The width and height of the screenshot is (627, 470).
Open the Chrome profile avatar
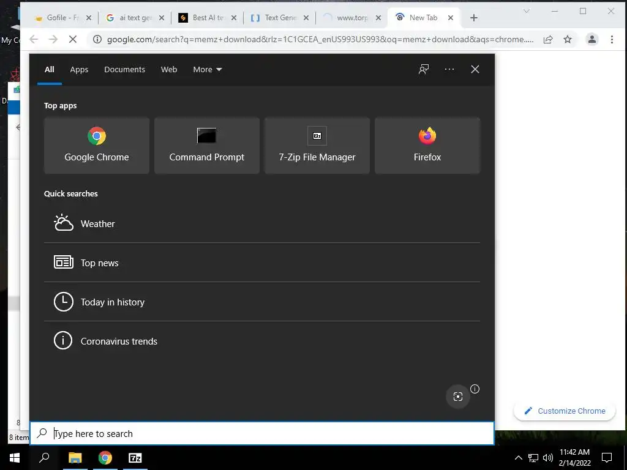tap(592, 39)
